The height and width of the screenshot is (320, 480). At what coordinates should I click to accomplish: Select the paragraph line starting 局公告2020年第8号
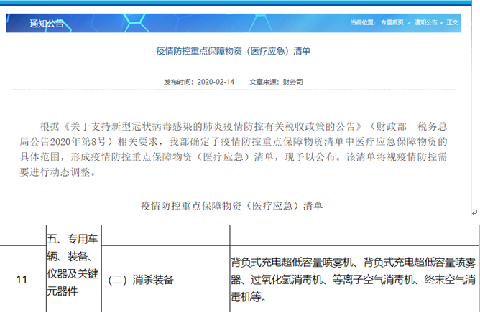234,142
